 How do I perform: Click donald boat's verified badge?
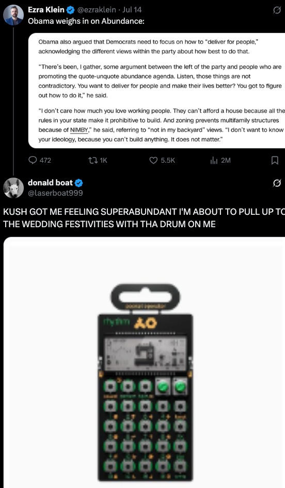pyautogui.click(x=78, y=183)
